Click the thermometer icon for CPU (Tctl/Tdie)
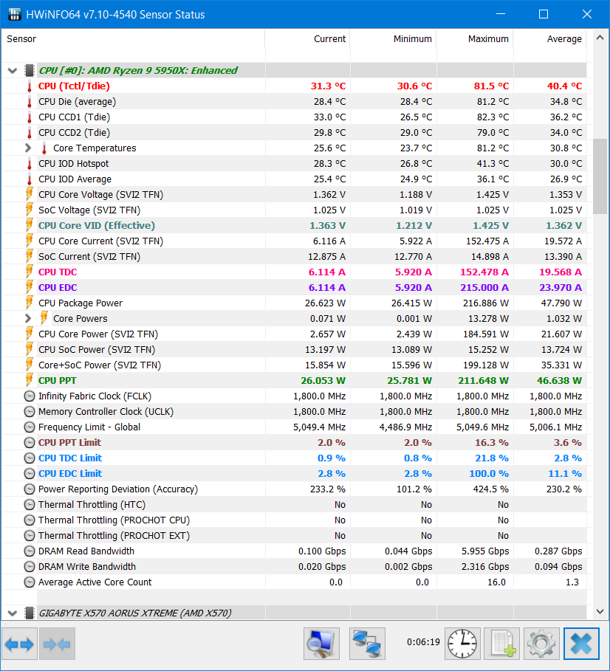Viewport: 610px width, 671px height. point(30,86)
